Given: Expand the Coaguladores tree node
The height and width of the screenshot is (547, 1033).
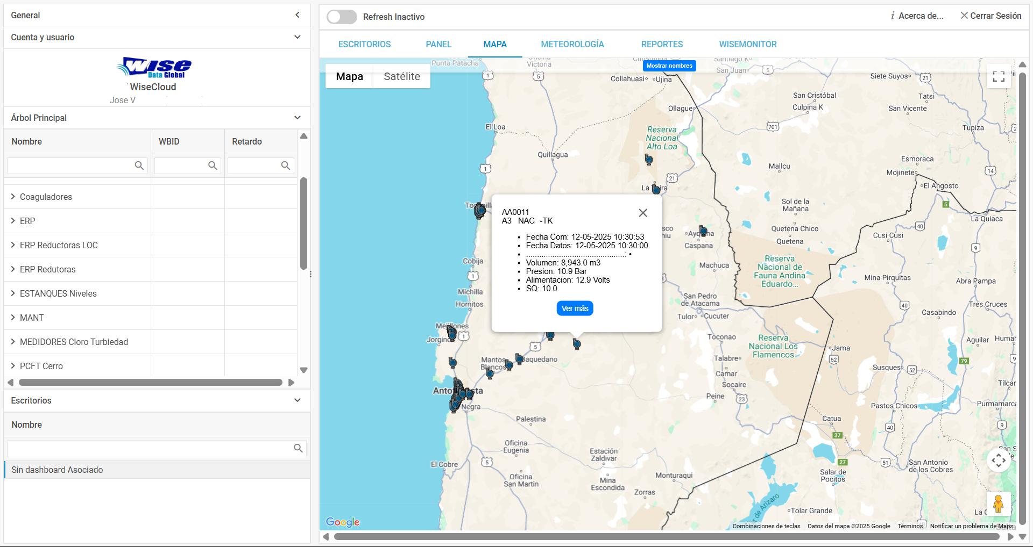Looking at the screenshot, I should [13, 197].
